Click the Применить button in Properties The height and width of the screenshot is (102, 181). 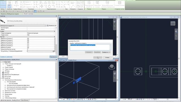point(53,57)
